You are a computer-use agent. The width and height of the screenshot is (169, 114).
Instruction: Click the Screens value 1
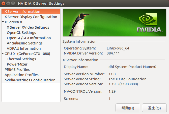click(109, 99)
